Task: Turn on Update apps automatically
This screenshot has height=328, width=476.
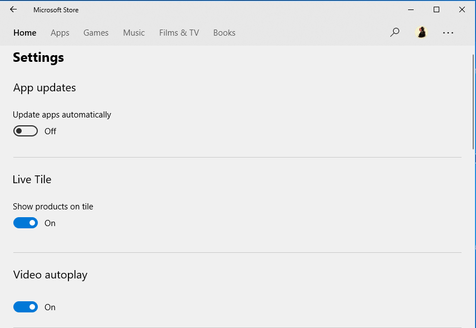Action: coord(26,131)
